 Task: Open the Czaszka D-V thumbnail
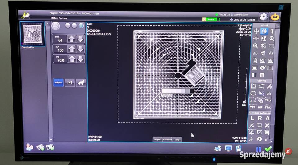pyautogui.click(x=32, y=34)
